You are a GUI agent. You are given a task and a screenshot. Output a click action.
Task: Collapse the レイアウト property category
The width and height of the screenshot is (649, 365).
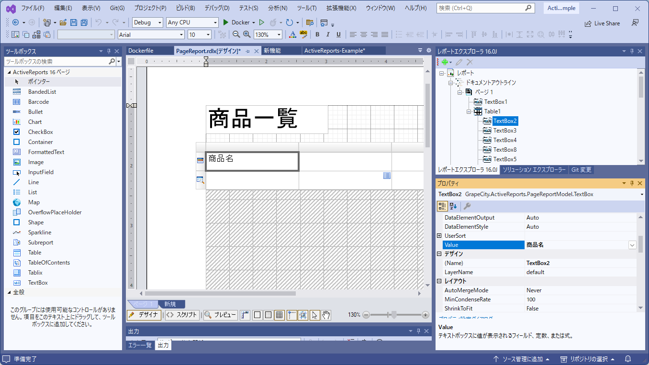tap(439, 281)
